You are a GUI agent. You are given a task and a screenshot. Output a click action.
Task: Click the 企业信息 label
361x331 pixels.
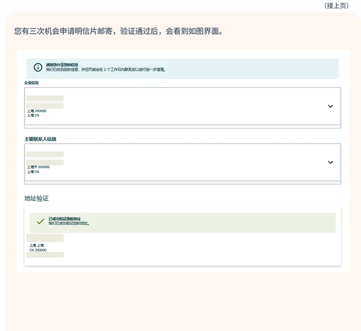tap(31, 83)
